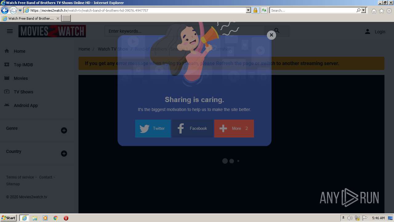Click the 5:46 AM system clock

coord(378,218)
